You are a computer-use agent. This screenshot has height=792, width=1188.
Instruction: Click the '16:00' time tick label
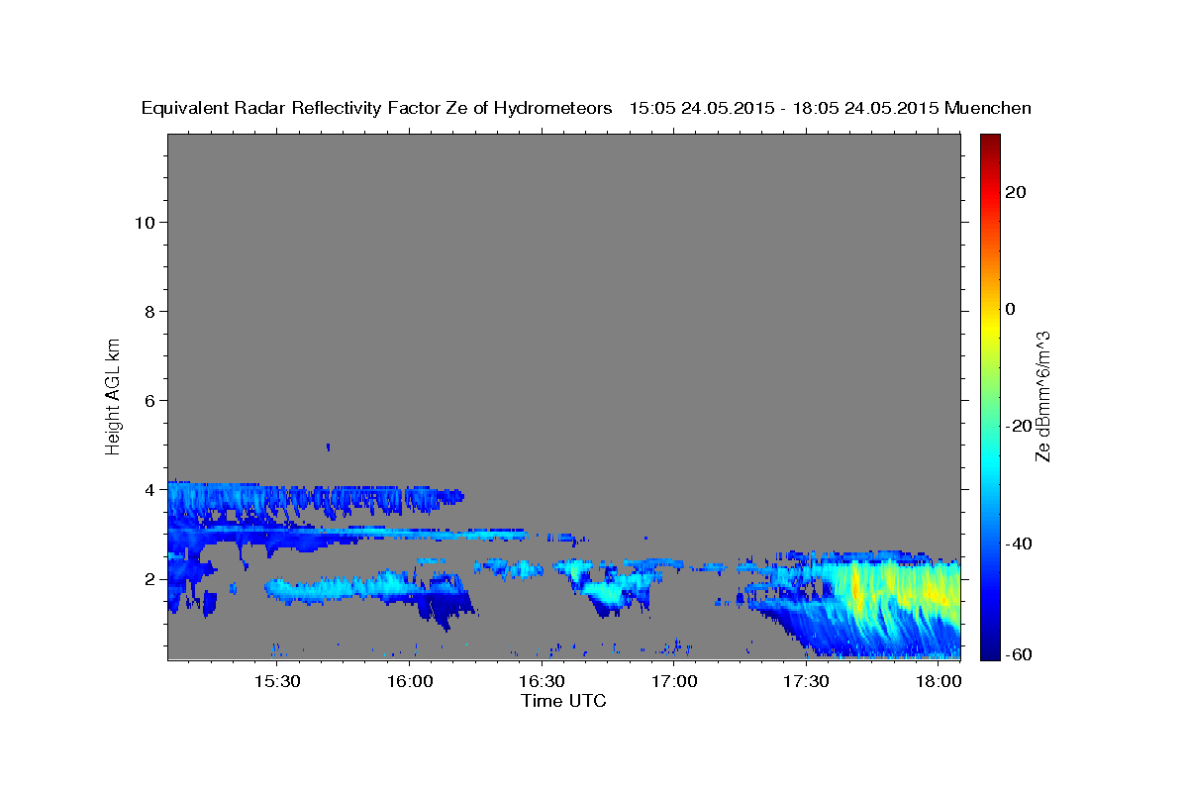[x=410, y=681]
